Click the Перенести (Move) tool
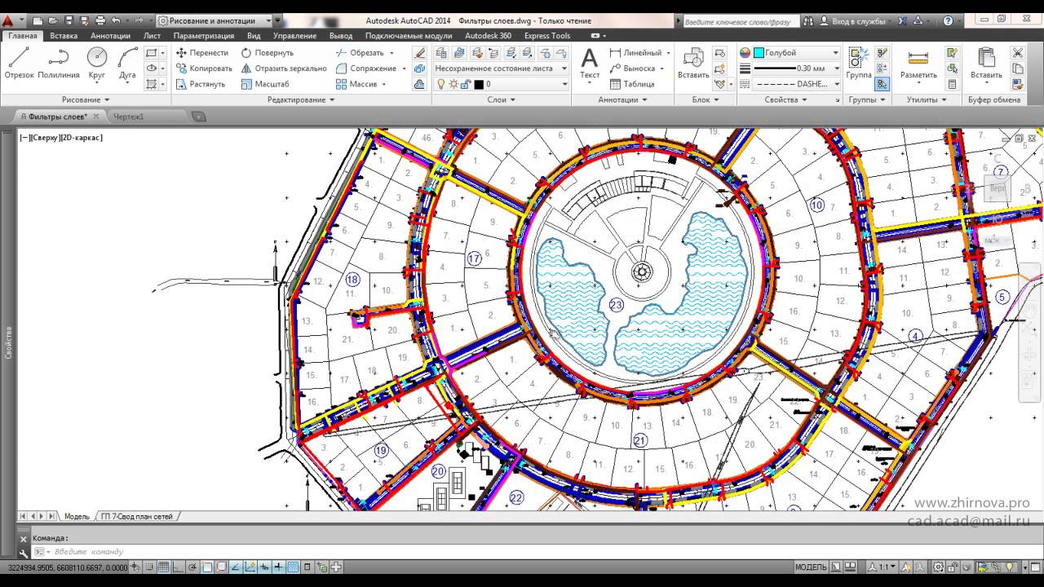Image resolution: width=1044 pixels, height=587 pixels. point(201,52)
